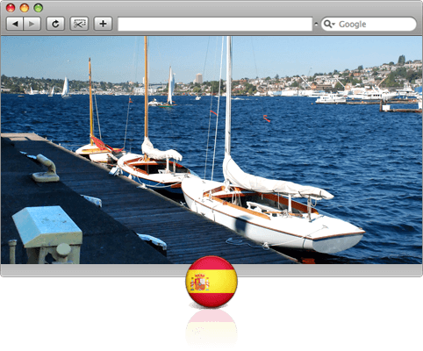This screenshot has width=423, height=351.
Task: Open the search magnifier engine menu
Action: tap(329, 24)
